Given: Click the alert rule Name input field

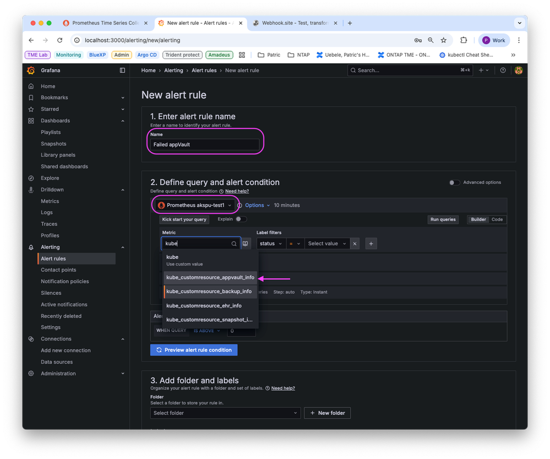Looking at the screenshot, I should click(x=204, y=144).
